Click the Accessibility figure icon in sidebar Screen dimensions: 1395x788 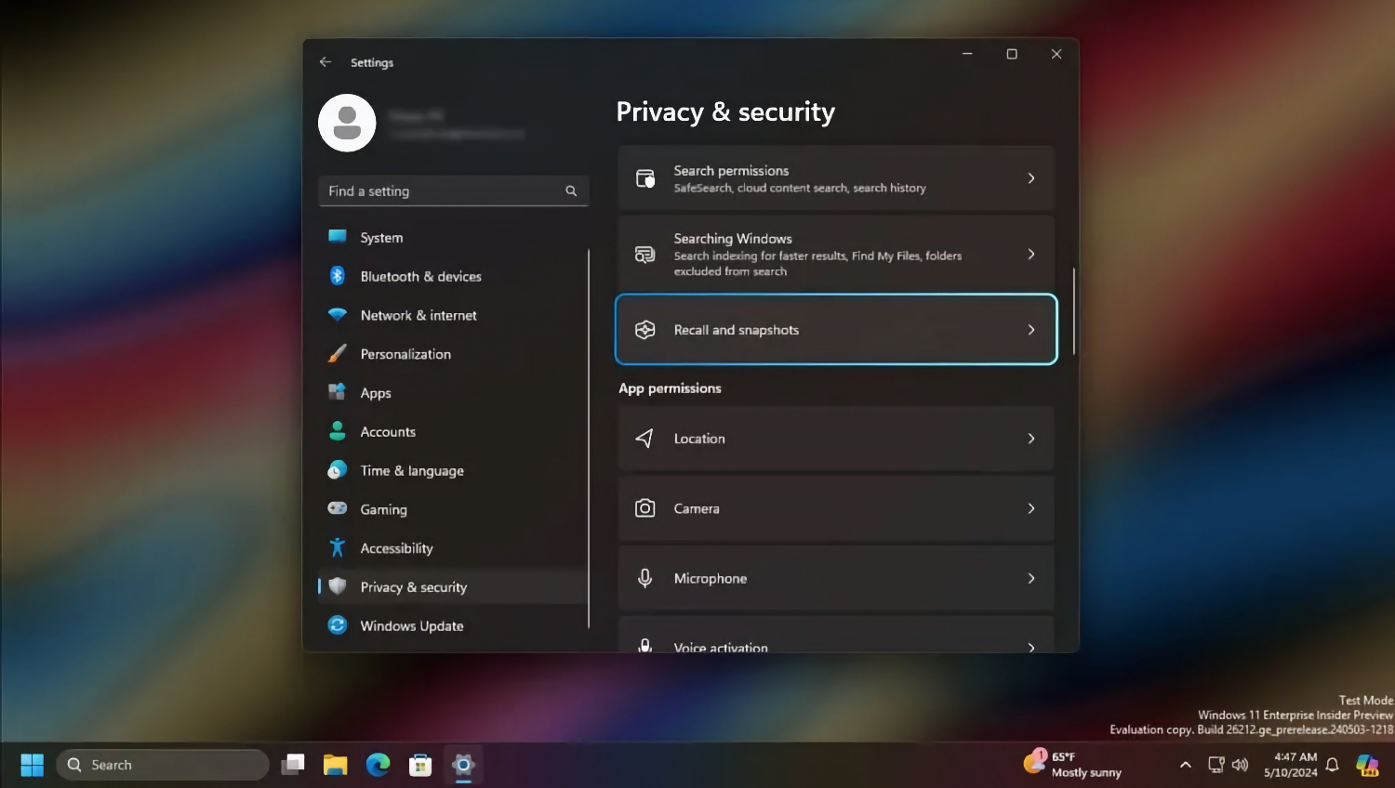(x=338, y=548)
